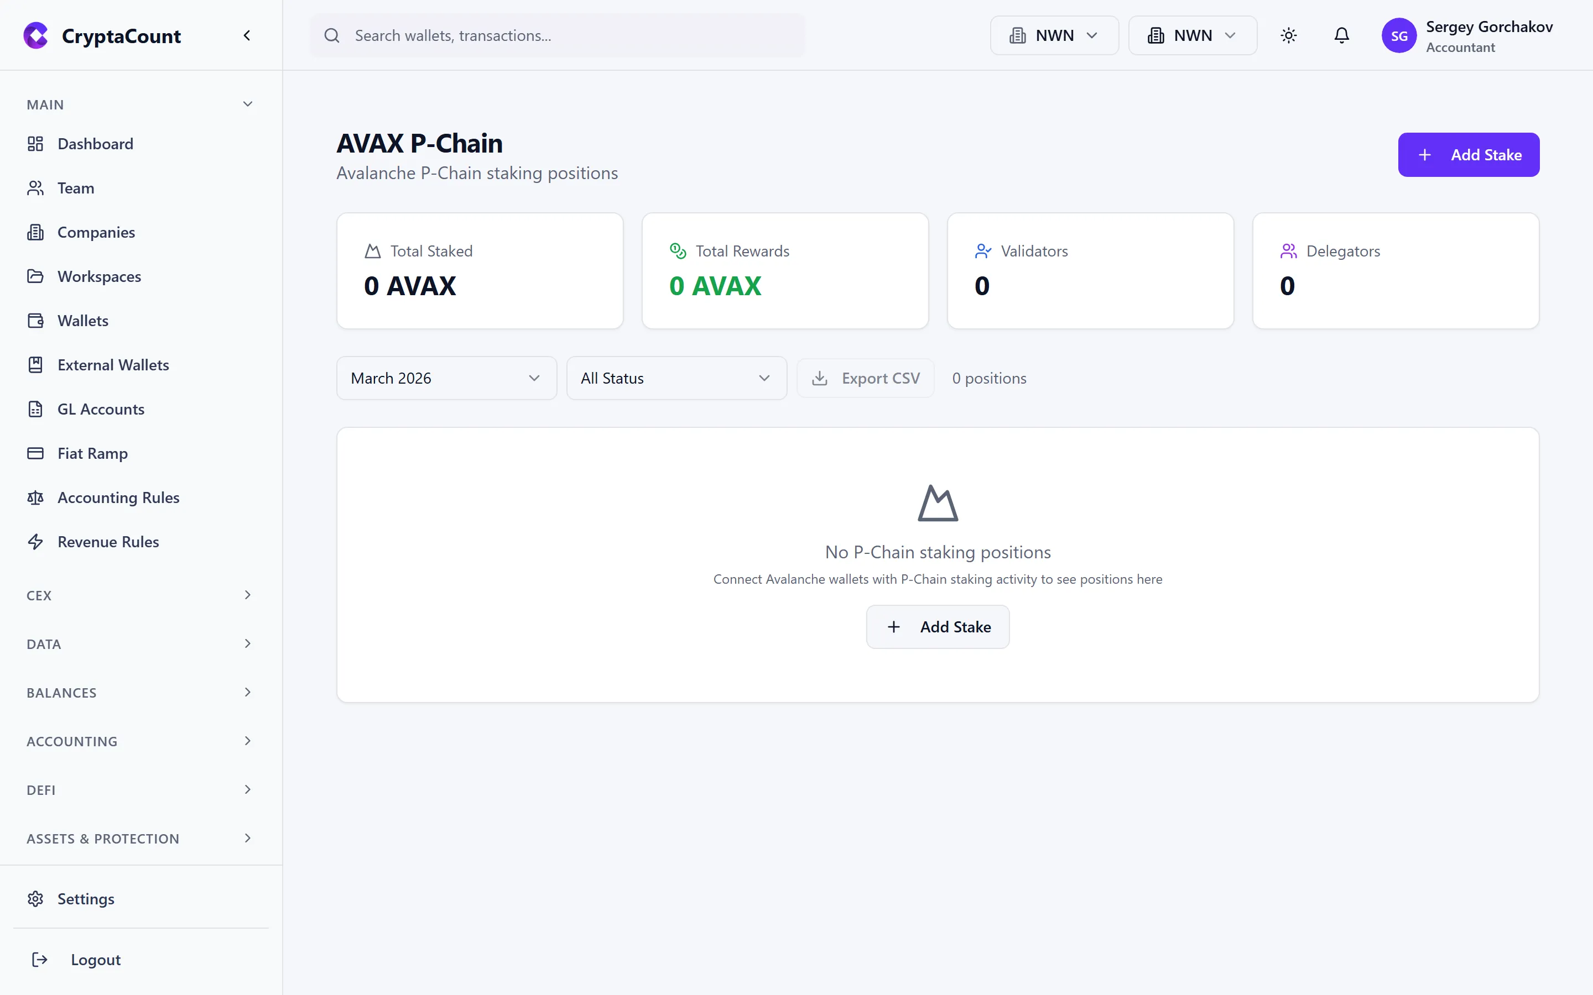Screen dimensions: 1593x995
Task: Toggle the light/dark theme sun icon
Action: pos(1288,35)
